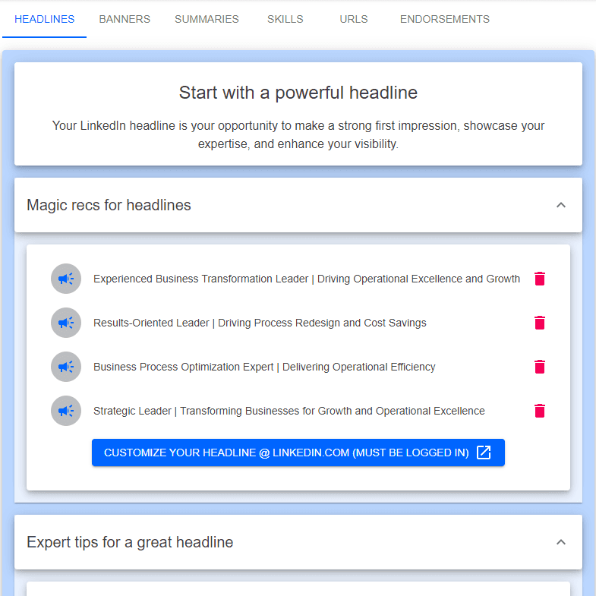This screenshot has width=596, height=596.
Task: Click the Results-Oriented Leader headline text
Action: pyautogui.click(x=260, y=323)
